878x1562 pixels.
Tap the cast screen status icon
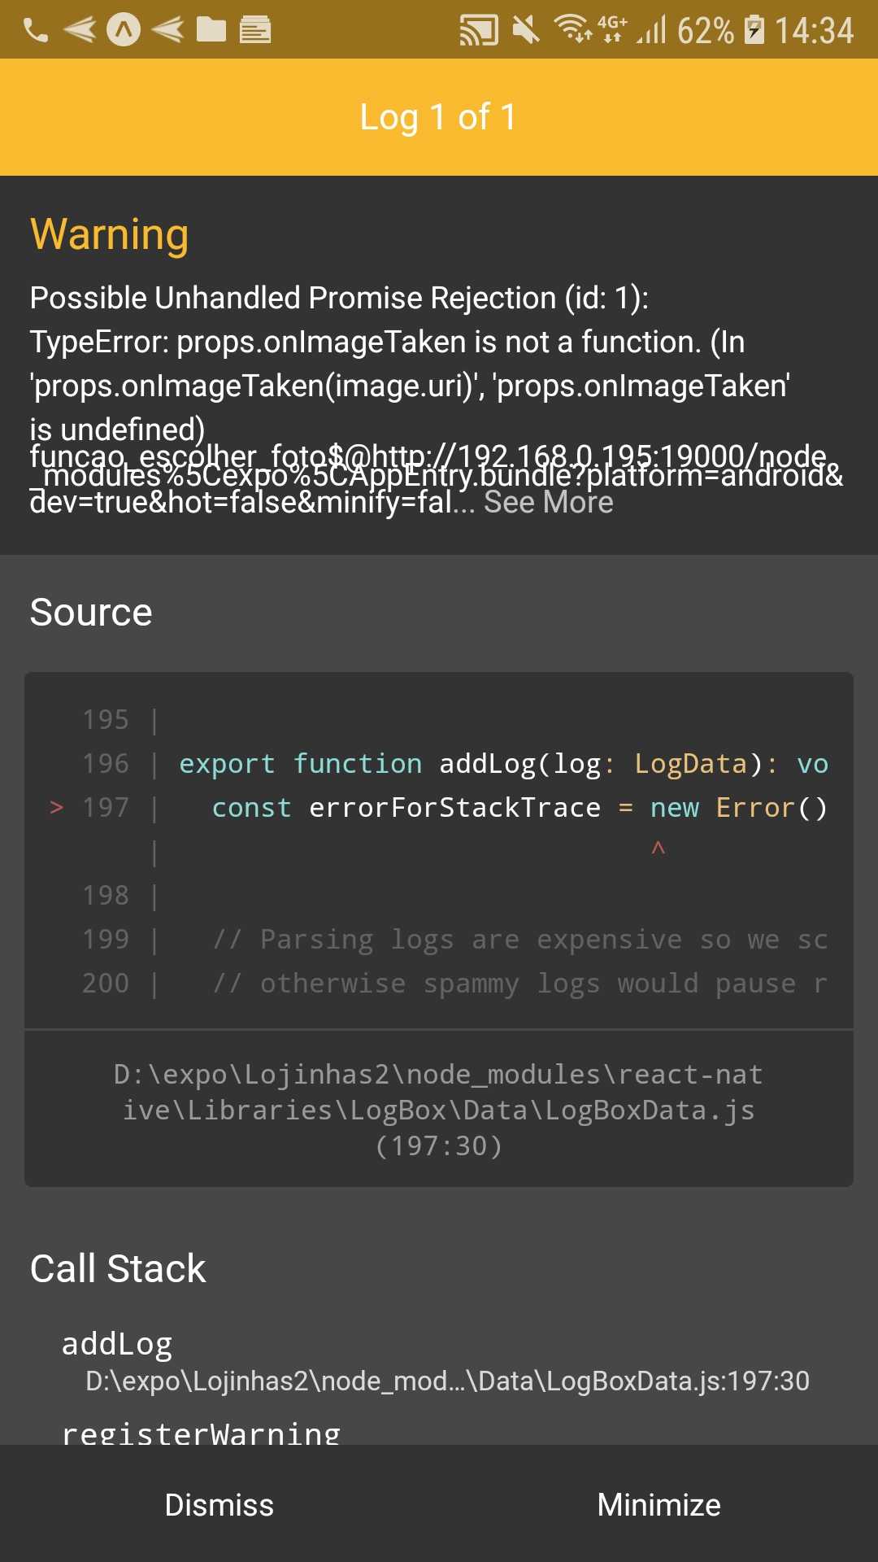click(x=479, y=31)
